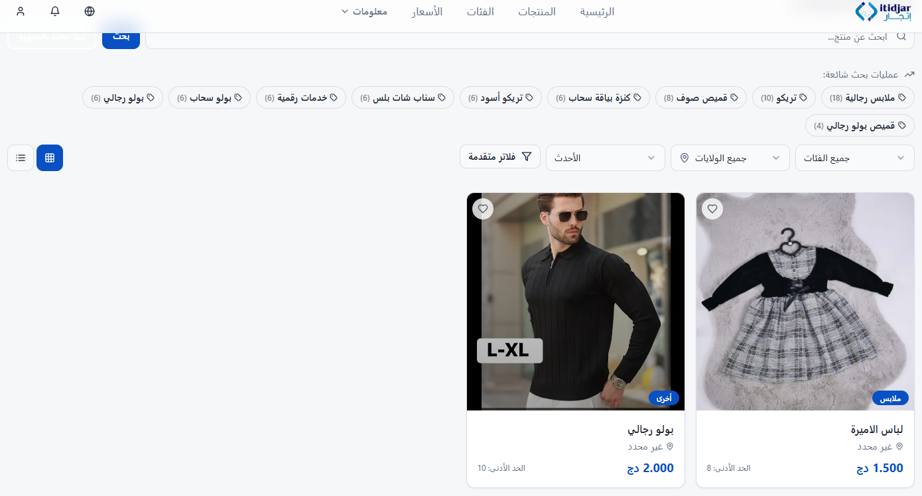This screenshot has height=496, width=922.
Task: Add بولو رجالي product to wishlist
Action: pos(483,208)
